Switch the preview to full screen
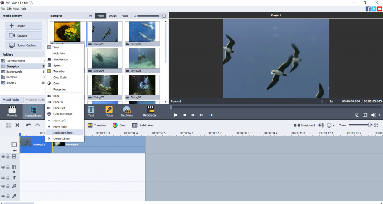Screen dimensions: 383x204 [x=357, y=115]
